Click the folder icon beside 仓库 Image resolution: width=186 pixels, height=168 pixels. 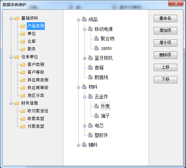pos(23,42)
